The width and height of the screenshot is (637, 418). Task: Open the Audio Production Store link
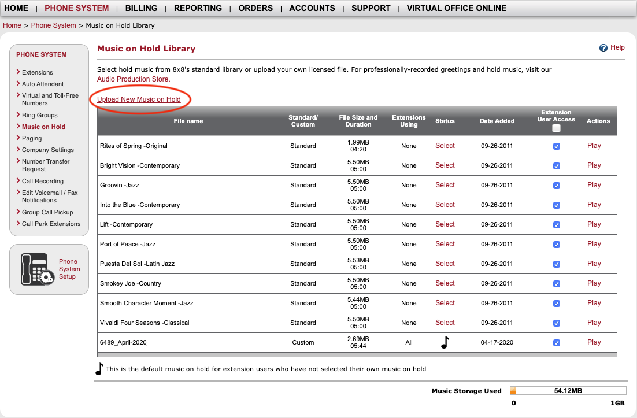pos(134,79)
